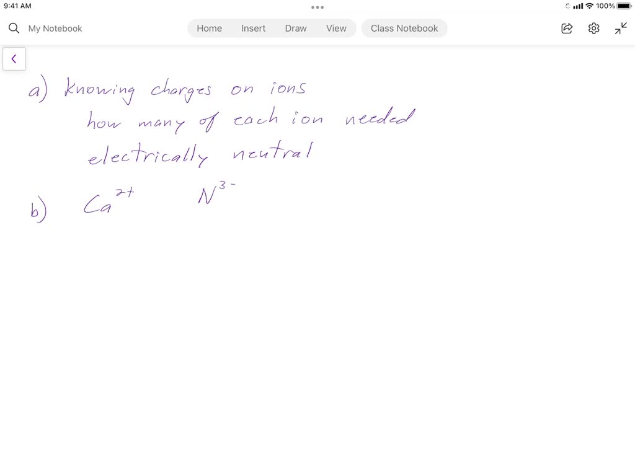
Task: Expand the notebook navigation pane
Action: [x=14, y=58]
